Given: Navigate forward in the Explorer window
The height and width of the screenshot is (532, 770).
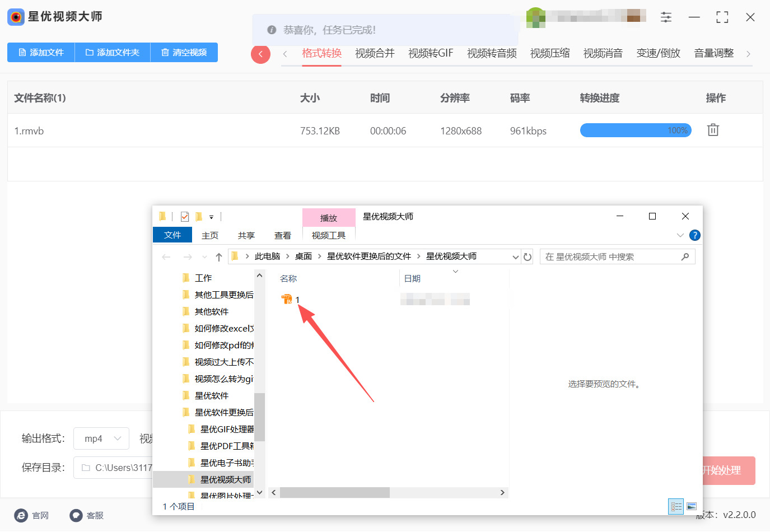Looking at the screenshot, I should [188, 257].
